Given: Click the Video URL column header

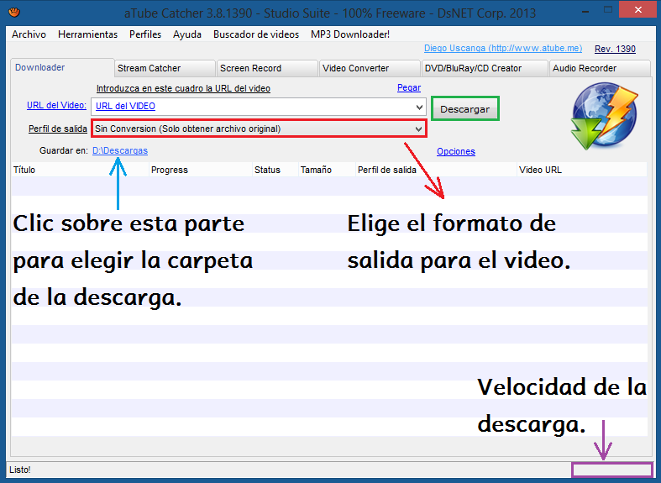Looking at the screenshot, I should coord(582,170).
